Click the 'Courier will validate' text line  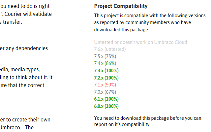(x=26, y=14)
